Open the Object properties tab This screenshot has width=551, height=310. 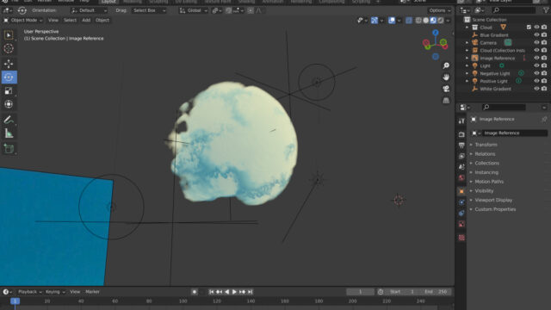pos(461,191)
